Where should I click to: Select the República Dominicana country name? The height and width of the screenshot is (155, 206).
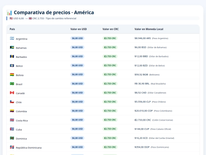pyautogui.click(x=29, y=148)
